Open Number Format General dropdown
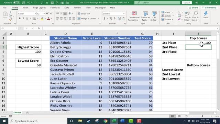 pos(124,14)
